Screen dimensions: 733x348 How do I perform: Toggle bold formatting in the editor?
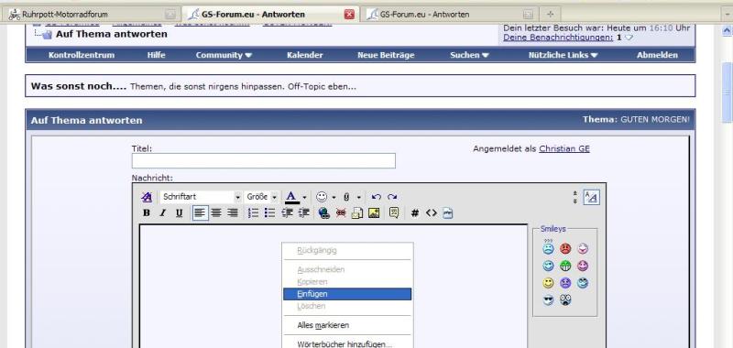point(147,213)
